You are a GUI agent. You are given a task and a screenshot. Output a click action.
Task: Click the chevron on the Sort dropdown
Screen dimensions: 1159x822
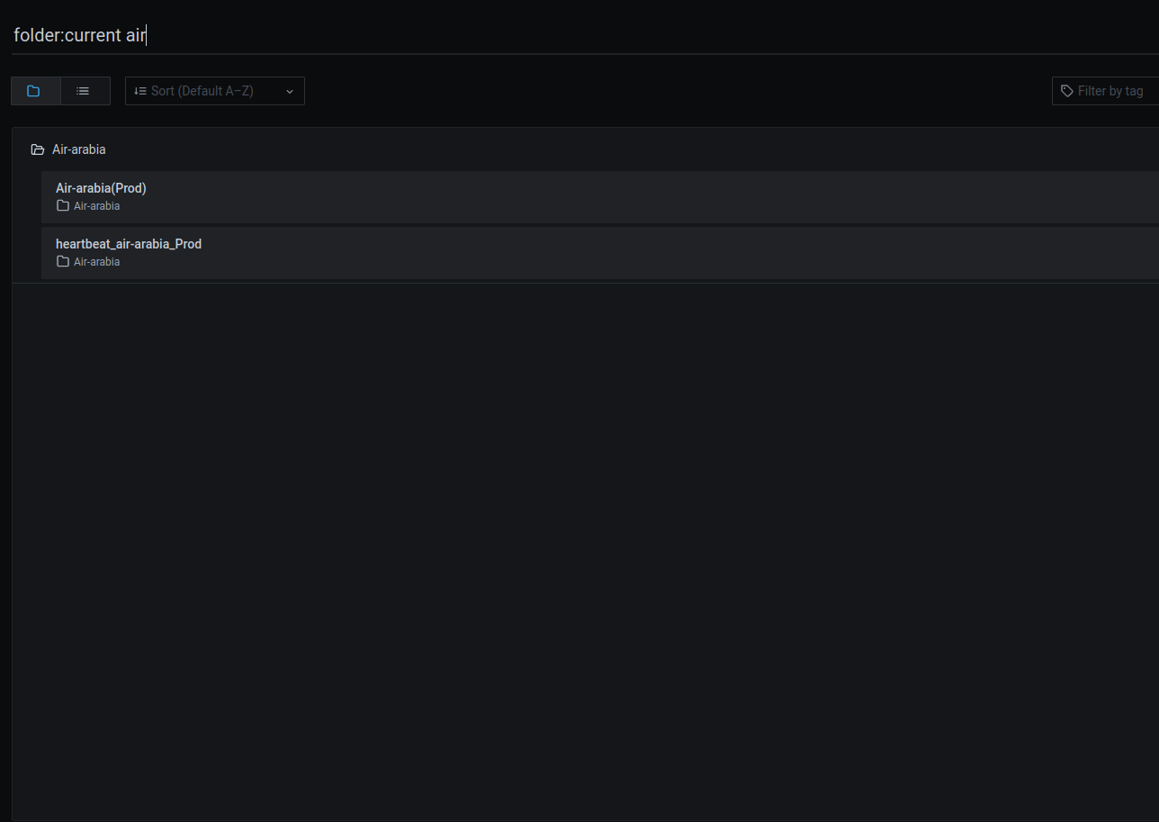pyautogui.click(x=289, y=90)
